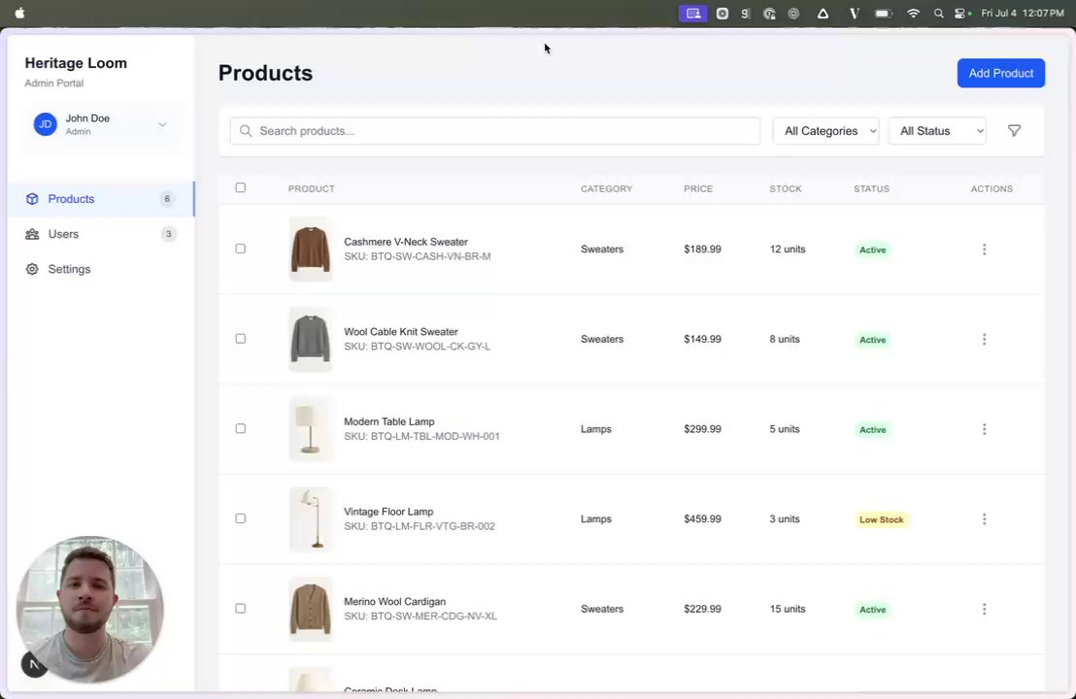The image size is (1076, 699).
Task: Click the V icon in menu bar
Action: point(854,13)
